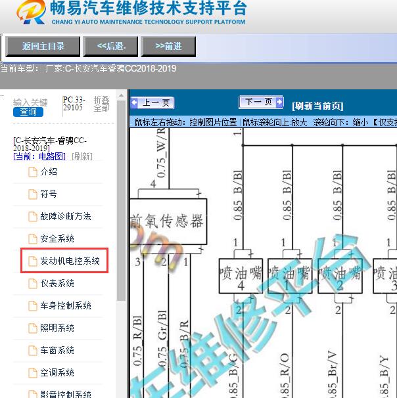Click the 喷油嘴 1 block in diagram
This screenshot has height=398, width=397.
point(290,276)
